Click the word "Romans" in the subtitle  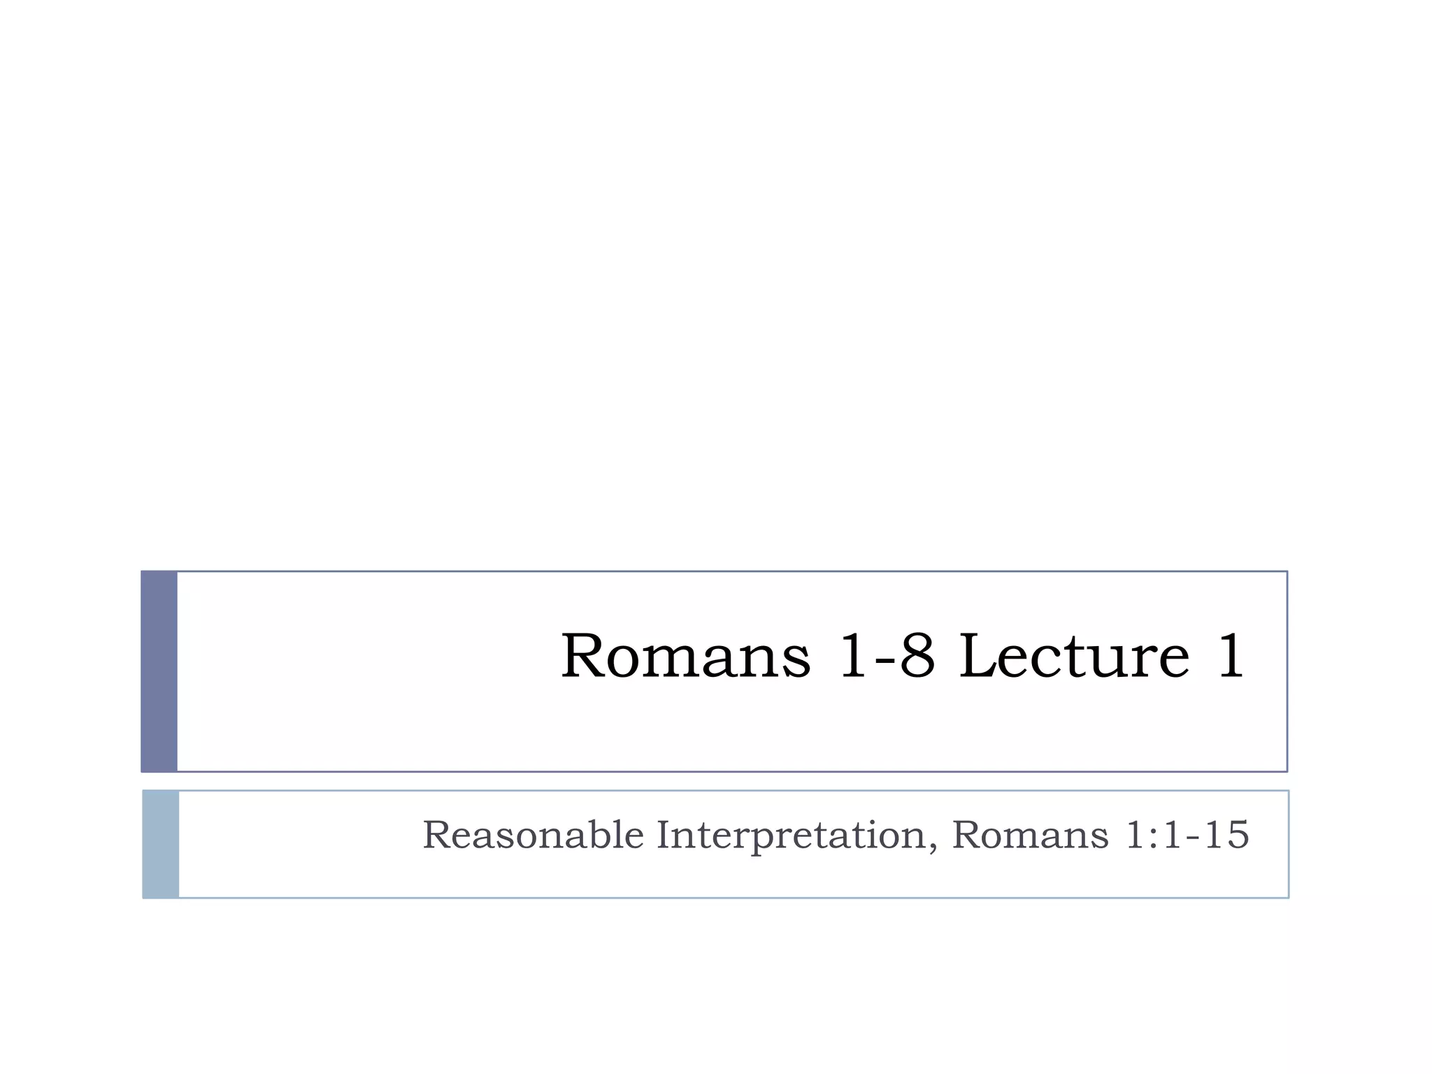coord(1030,835)
